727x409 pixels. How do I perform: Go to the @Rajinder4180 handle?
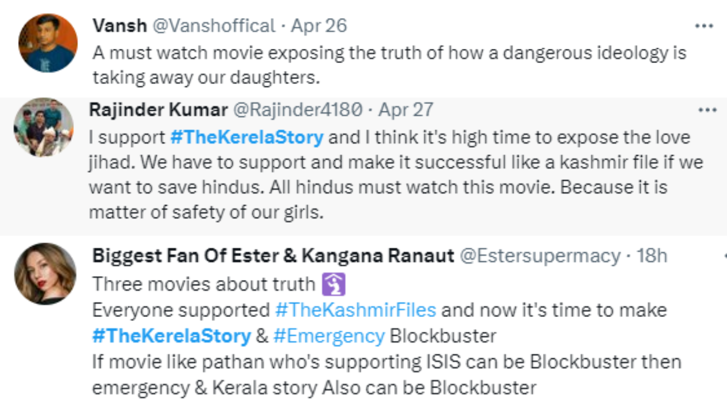tap(298, 110)
